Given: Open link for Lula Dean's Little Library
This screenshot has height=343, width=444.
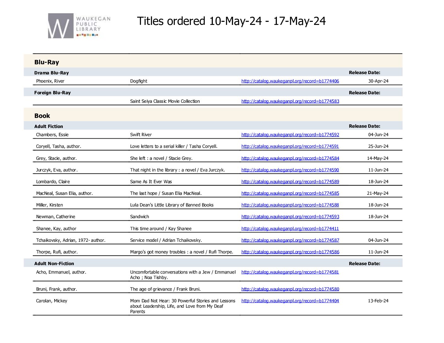Looking at the screenshot, I should [x=290, y=205].
